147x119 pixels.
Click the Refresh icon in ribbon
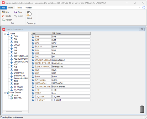[x=3, y=20]
